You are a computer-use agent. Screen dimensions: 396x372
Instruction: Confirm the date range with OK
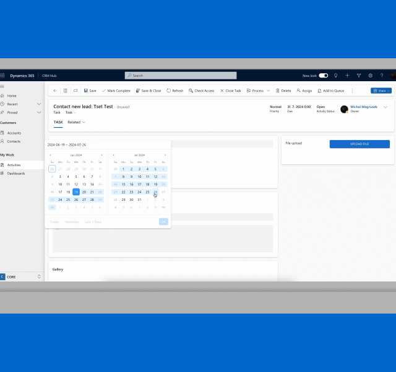(x=163, y=222)
